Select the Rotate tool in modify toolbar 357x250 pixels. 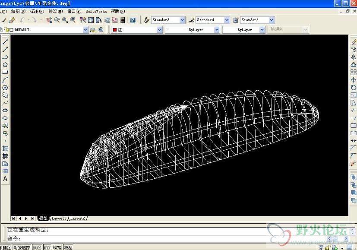(354, 88)
